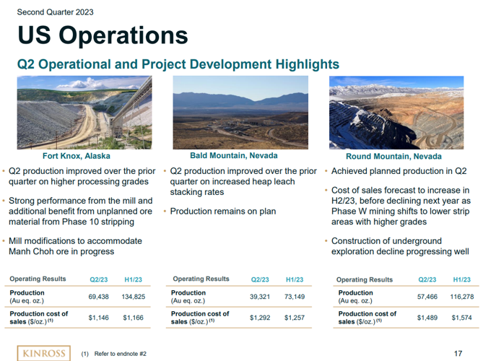This screenshot has height=361, width=483.
Task: Click 'Construction of underground exploration decline' bullet
Action: [400, 246]
